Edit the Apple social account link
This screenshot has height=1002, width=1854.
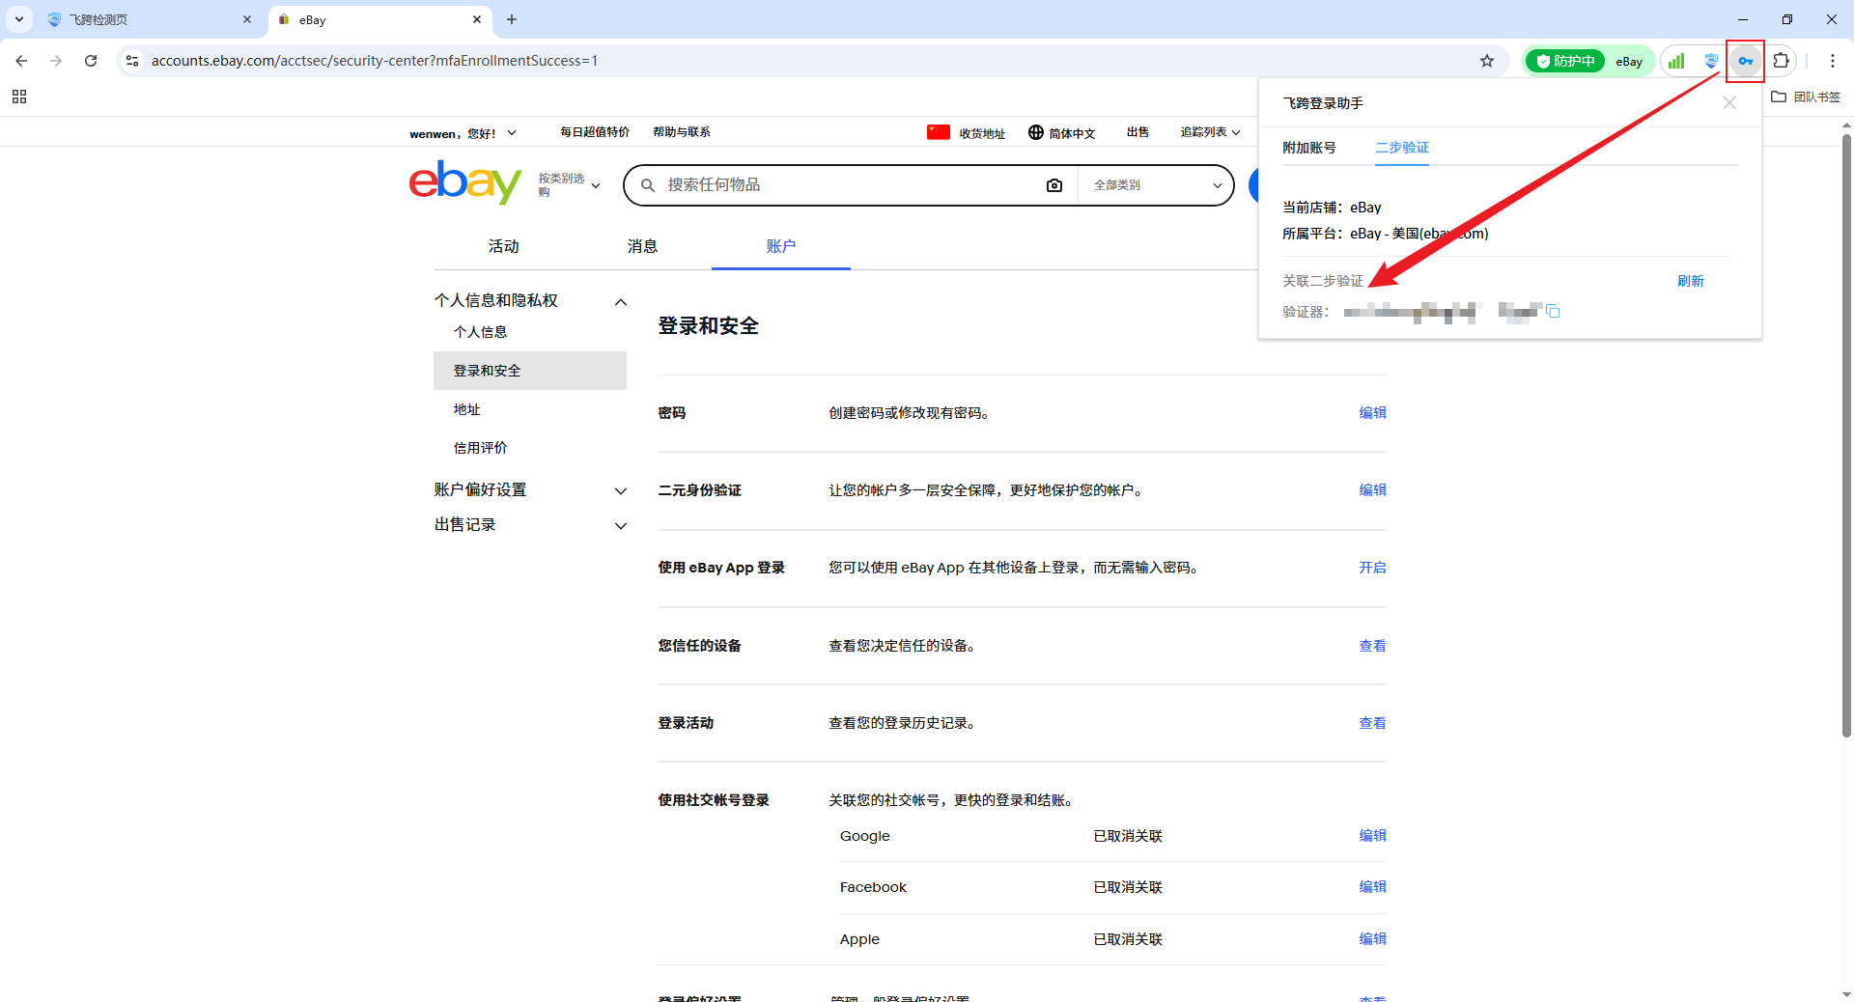(x=1372, y=938)
